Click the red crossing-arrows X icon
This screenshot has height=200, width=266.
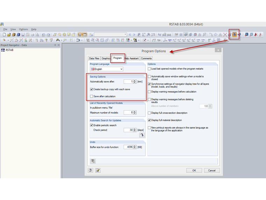(x=225, y=35)
